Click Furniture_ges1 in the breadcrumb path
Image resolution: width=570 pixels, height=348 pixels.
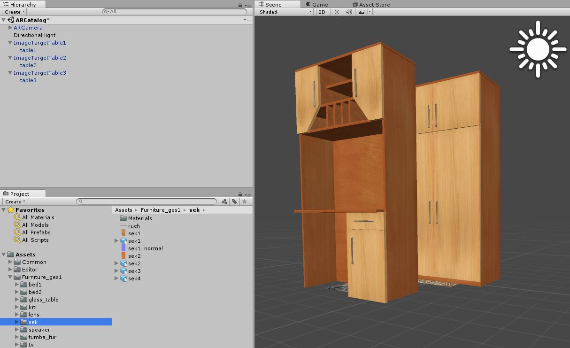[x=160, y=210]
